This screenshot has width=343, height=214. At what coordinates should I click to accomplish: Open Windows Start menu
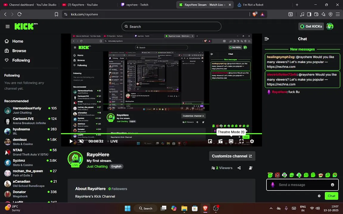tap(127, 208)
